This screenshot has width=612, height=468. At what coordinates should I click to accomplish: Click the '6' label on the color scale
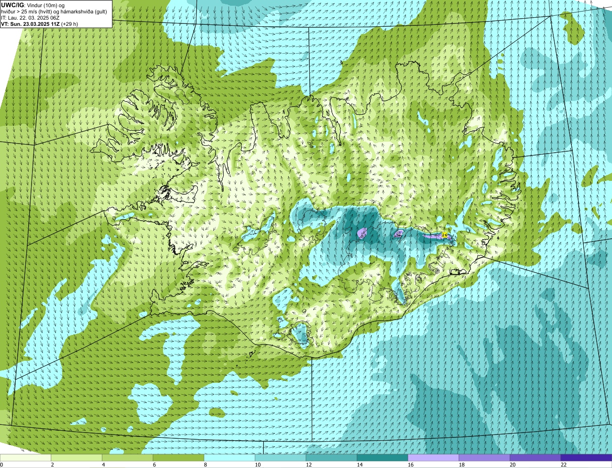[x=154, y=465]
